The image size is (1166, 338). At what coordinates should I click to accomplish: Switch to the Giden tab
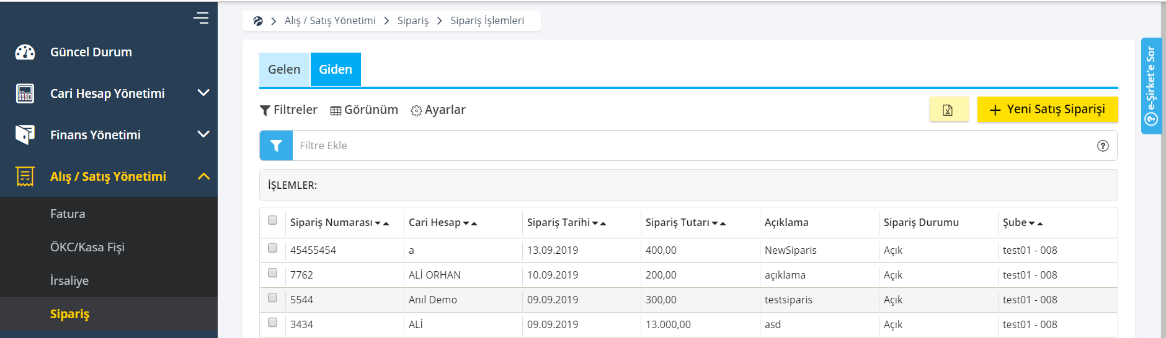pos(336,69)
